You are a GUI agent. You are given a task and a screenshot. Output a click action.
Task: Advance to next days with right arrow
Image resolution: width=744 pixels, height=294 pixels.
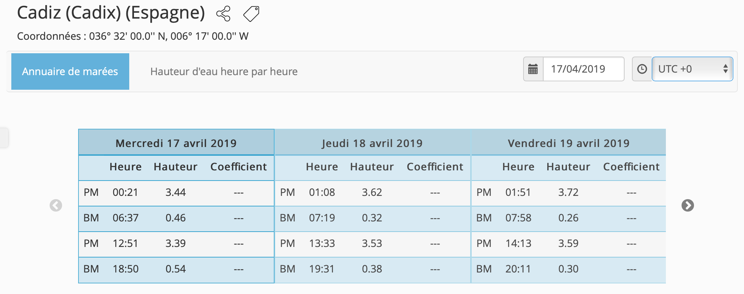pyautogui.click(x=687, y=205)
